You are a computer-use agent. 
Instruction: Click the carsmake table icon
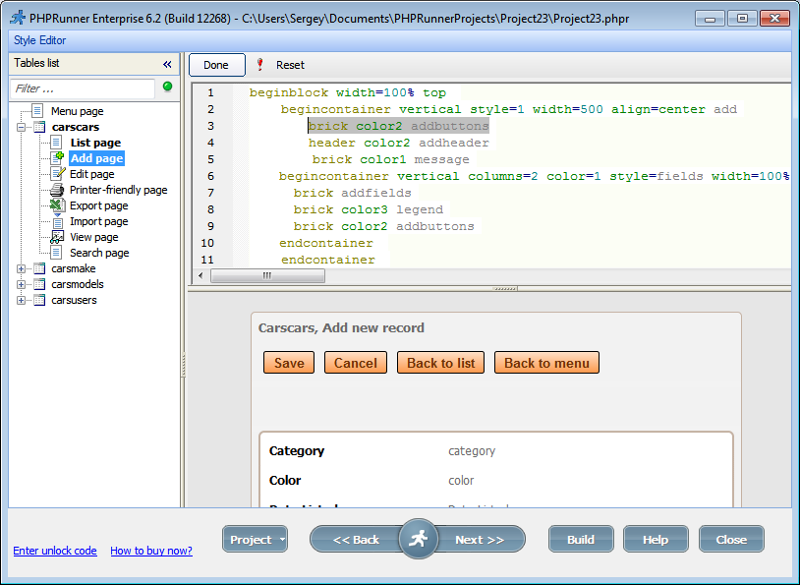[x=39, y=268]
